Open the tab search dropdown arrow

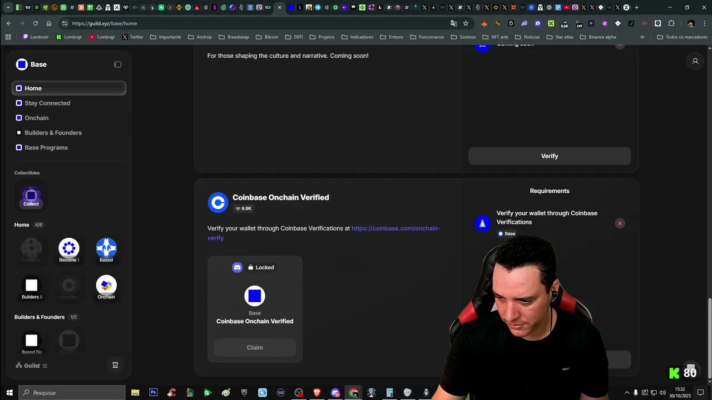point(8,7)
